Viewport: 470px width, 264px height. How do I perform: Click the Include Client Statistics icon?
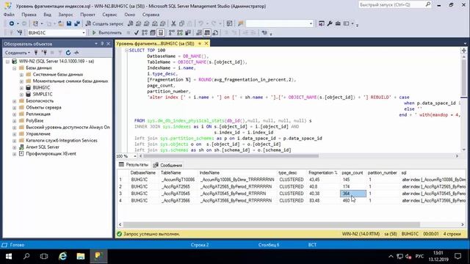click(188, 32)
